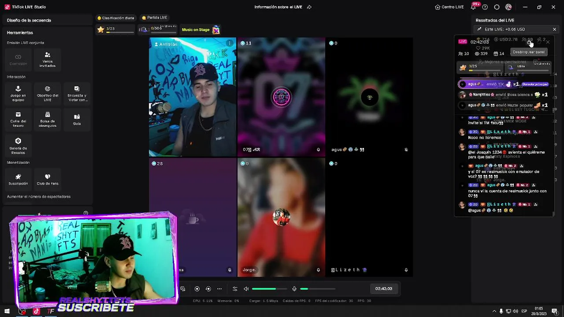Open Galería de Regalos
The image size is (564, 317).
coord(18,146)
